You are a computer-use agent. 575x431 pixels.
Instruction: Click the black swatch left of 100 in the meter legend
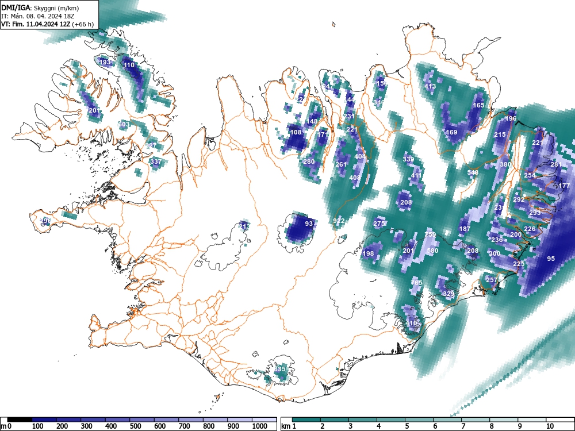[x=20, y=420]
